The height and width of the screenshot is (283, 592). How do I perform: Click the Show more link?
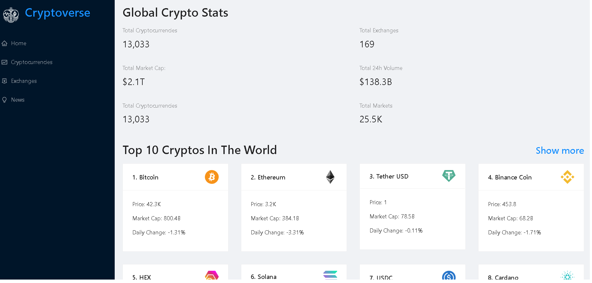click(x=560, y=151)
